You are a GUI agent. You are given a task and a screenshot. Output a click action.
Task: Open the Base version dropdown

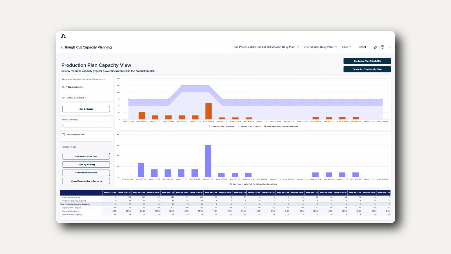pos(346,47)
